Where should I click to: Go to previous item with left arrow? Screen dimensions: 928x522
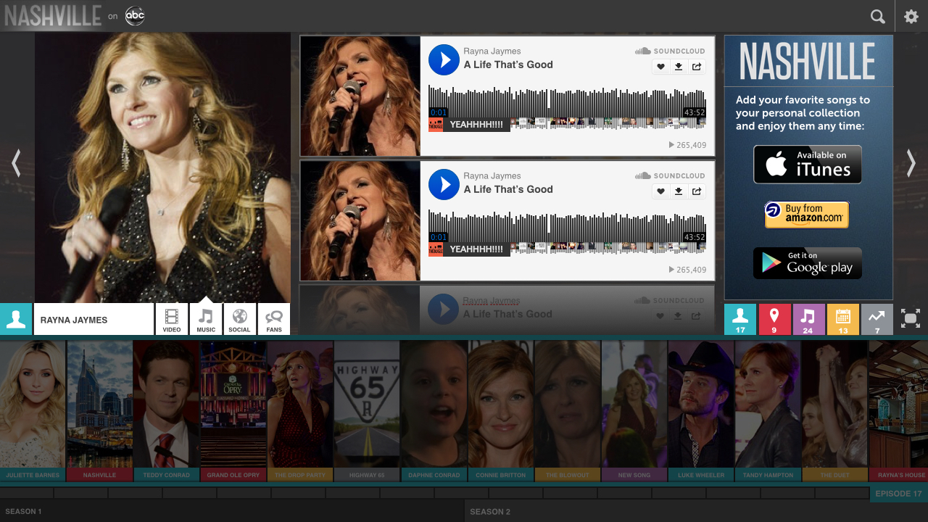coord(16,163)
